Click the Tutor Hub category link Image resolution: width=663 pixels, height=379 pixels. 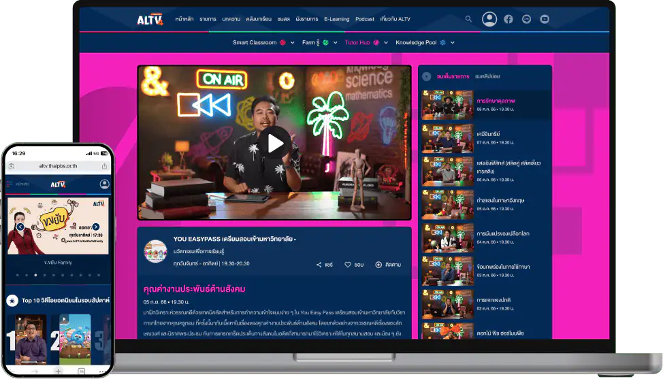[x=357, y=43]
